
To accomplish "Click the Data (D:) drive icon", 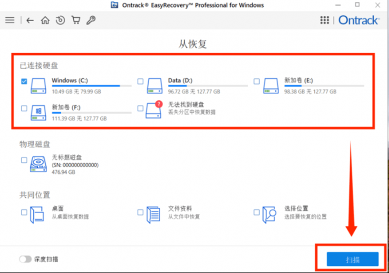I will (155, 86).
